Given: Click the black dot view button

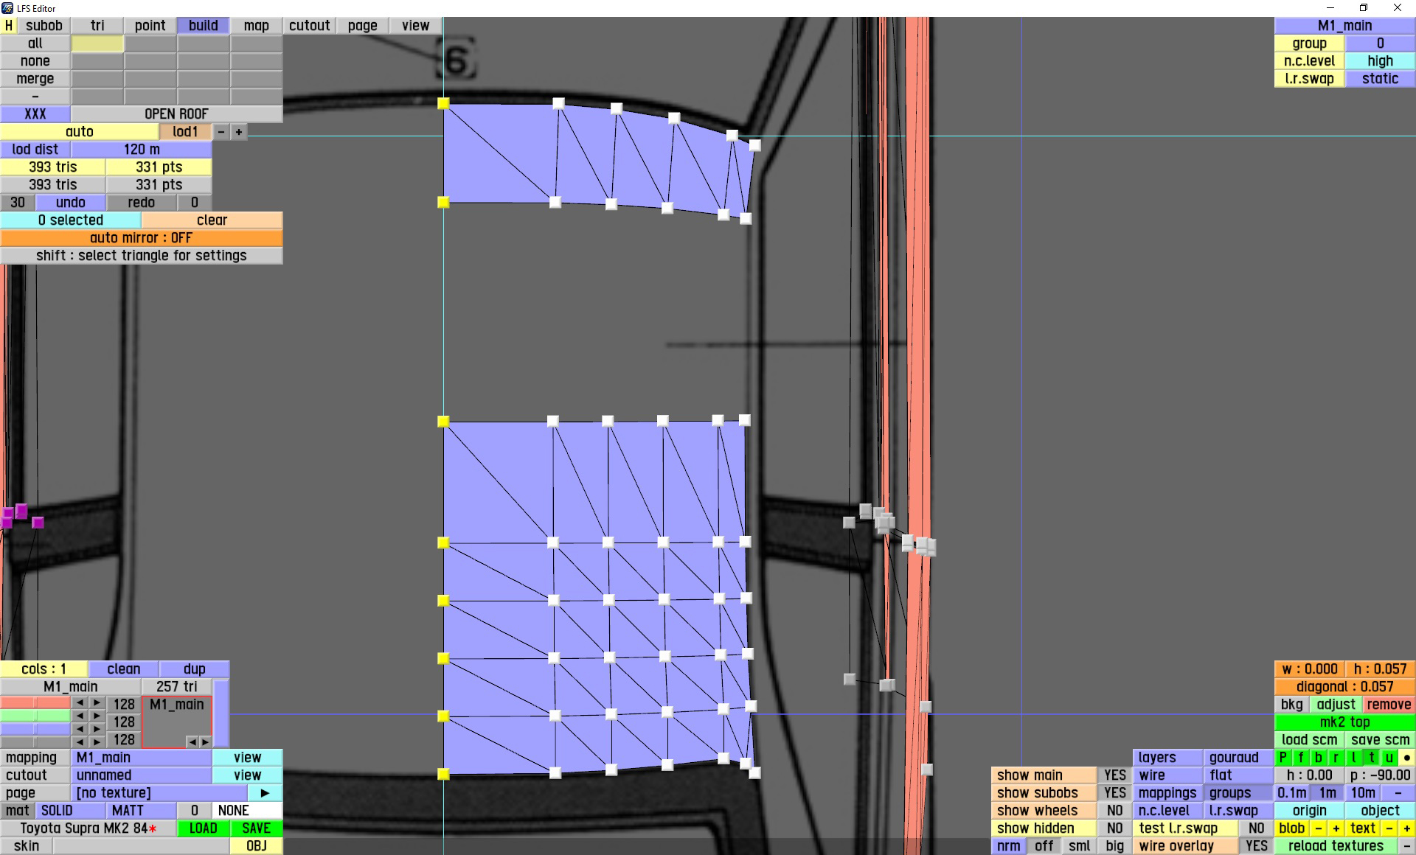Looking at the screenshot, I should [1406, 758].
